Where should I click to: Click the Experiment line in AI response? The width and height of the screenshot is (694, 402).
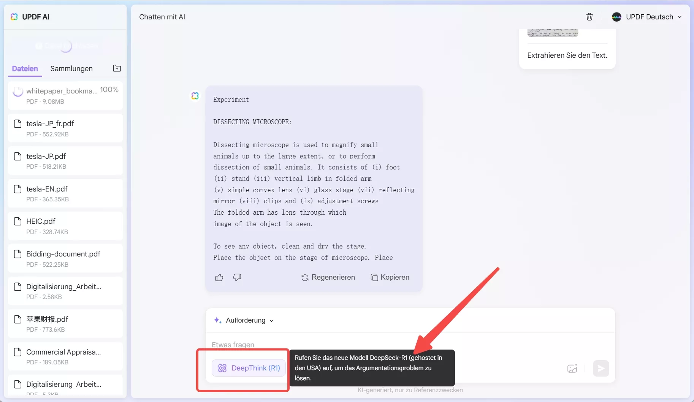[231, 100]
